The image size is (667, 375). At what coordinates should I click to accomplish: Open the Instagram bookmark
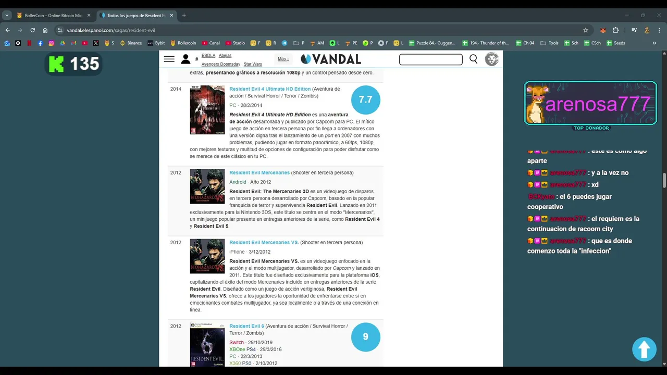(x=51, y=43)
